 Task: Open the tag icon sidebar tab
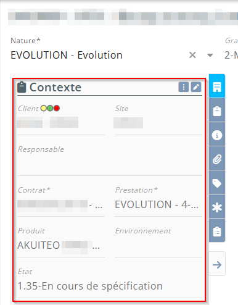(x=217, y=183)
